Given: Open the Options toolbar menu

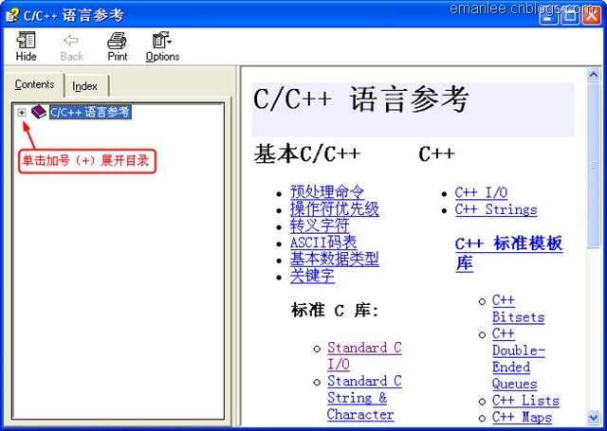Looking at the screenshot, I should click(162, 46).
